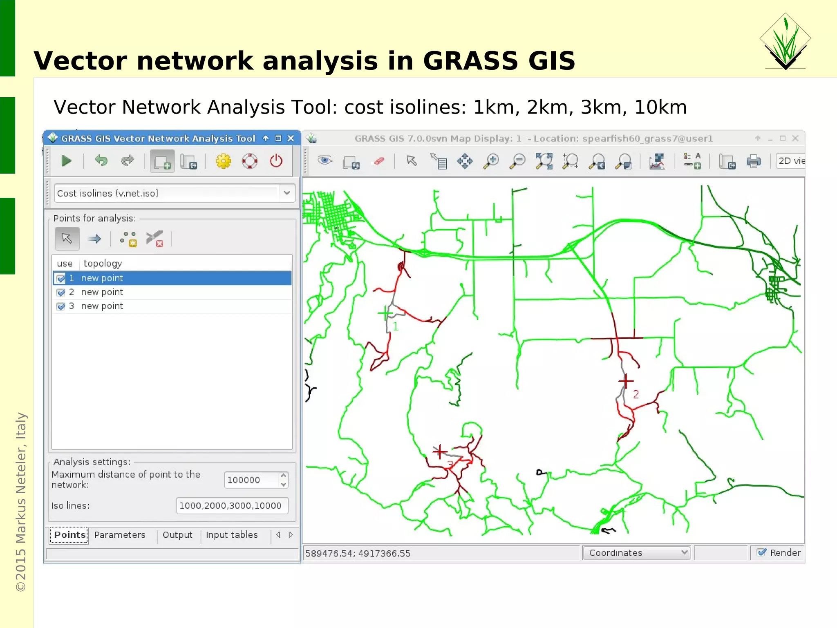
Task: Open help lifebuoy icon
Action: pos(250,161)
